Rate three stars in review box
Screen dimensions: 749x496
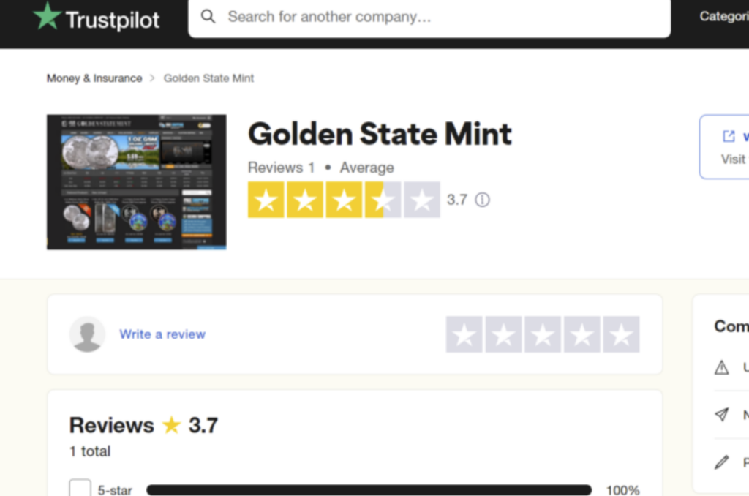point(543,334)
